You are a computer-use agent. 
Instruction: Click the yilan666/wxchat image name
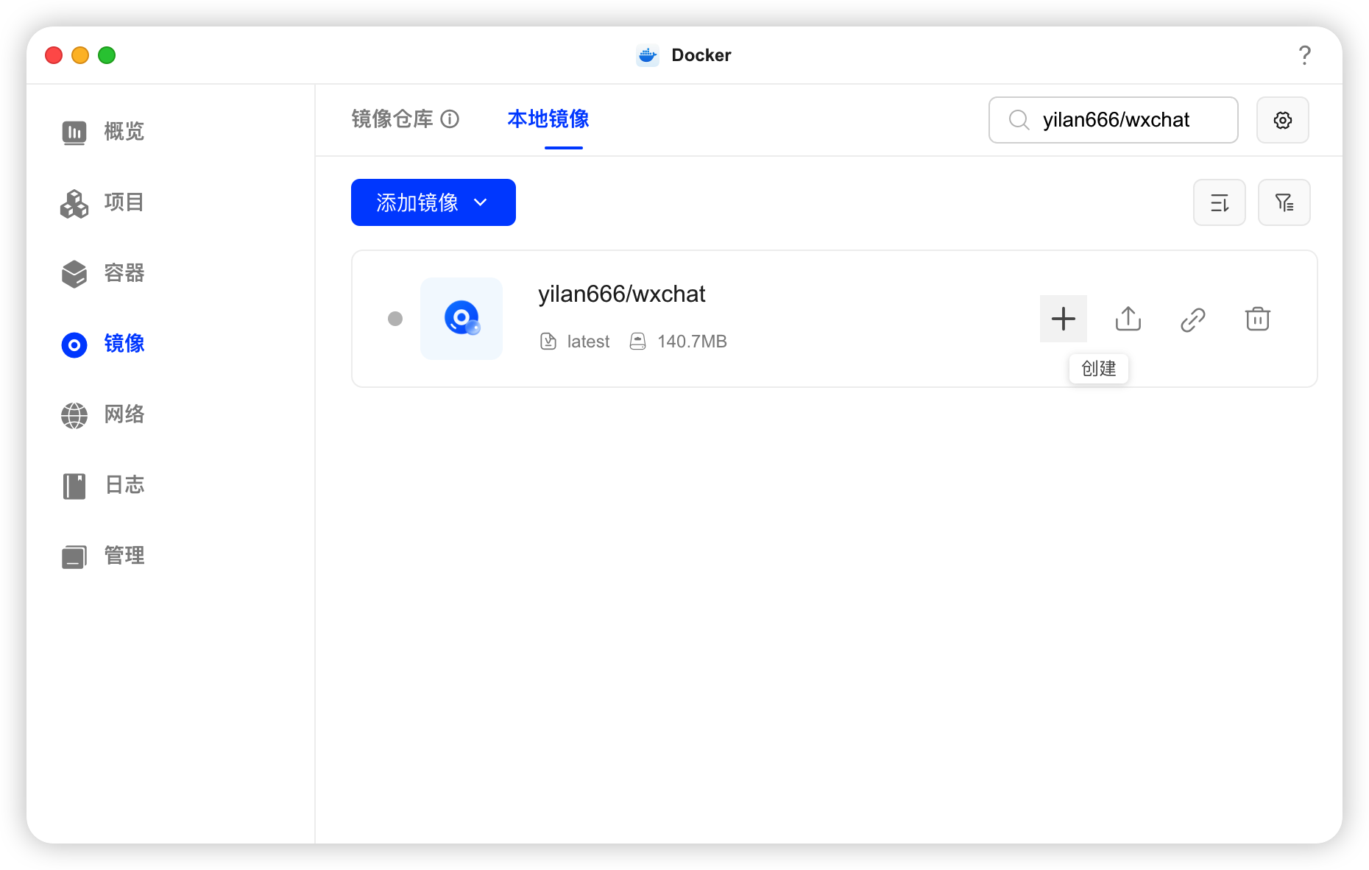[x=622, y=294]
